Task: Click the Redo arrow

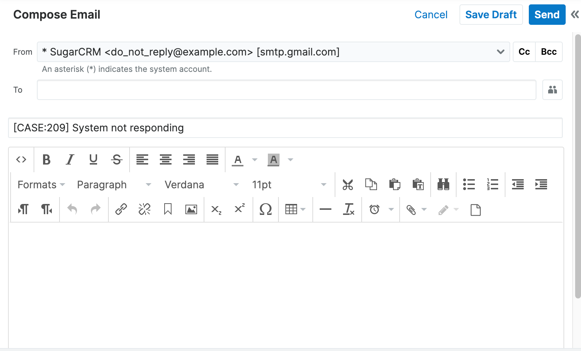Action: pos(95,209)
